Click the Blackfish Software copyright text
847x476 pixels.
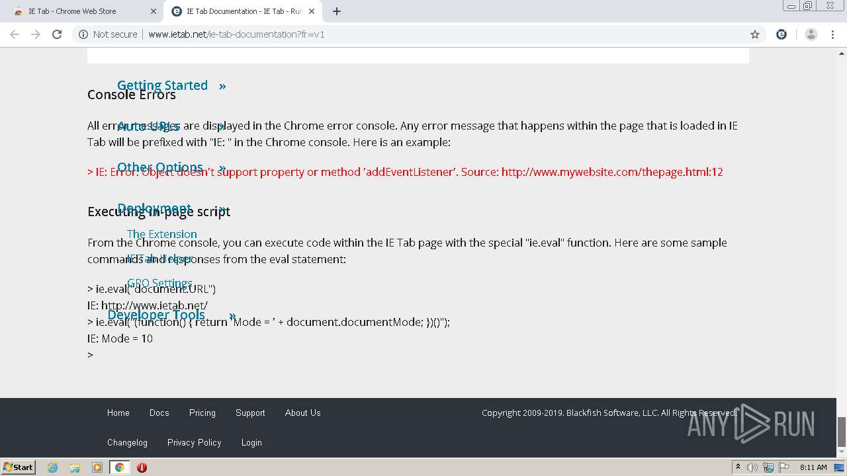(x=609, y=413)
